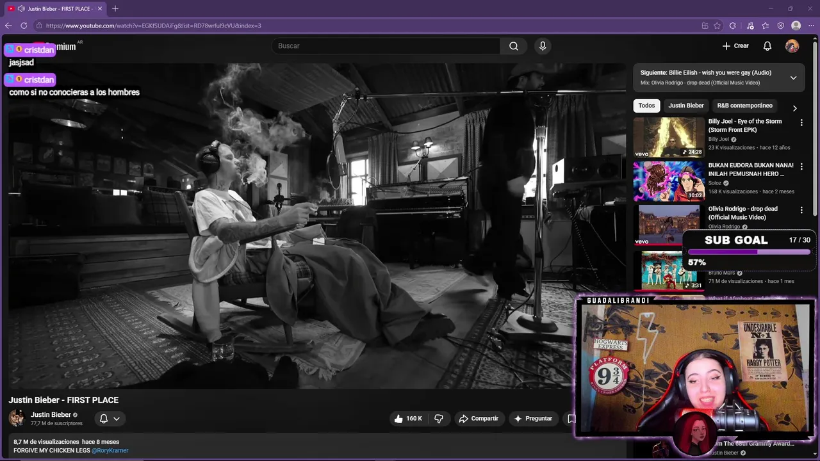Click the browser back arrow
Image resolution: width=820 pixels, height=461 pixels.
pyautogui.click(x=8, y=26)
